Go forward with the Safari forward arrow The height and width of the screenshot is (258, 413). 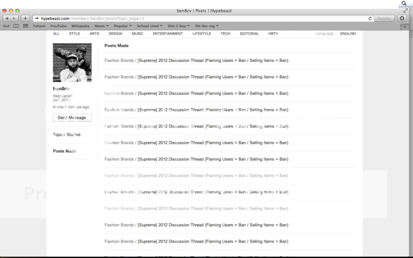[14, 19]
